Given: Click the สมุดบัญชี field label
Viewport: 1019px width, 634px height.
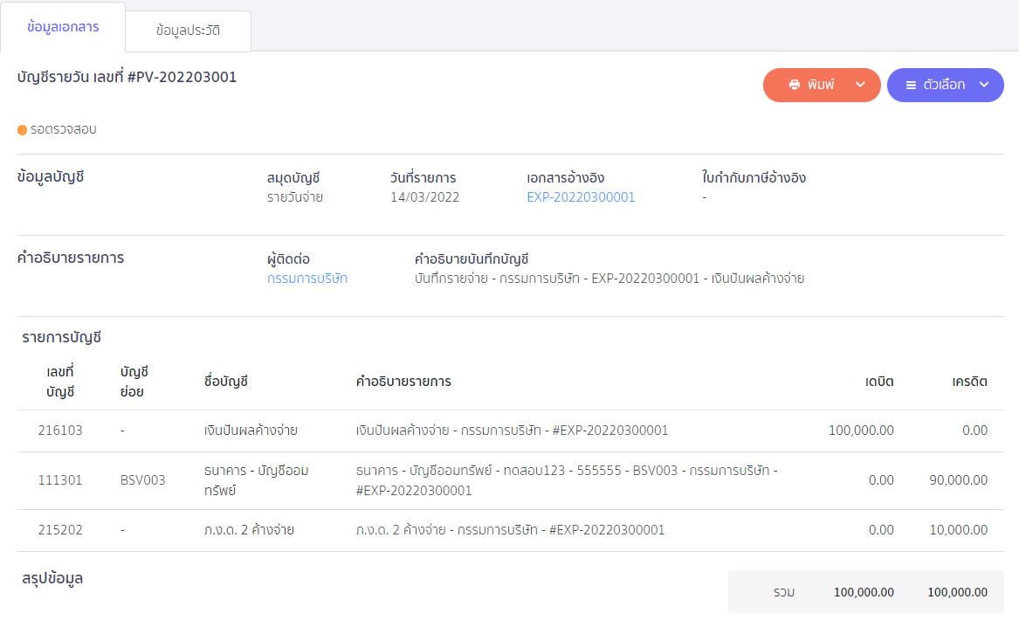Looking at the screenshot, I should coord(293,177).
